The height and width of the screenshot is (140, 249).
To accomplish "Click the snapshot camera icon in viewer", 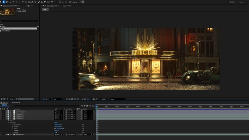I will (x=94, y=99).
